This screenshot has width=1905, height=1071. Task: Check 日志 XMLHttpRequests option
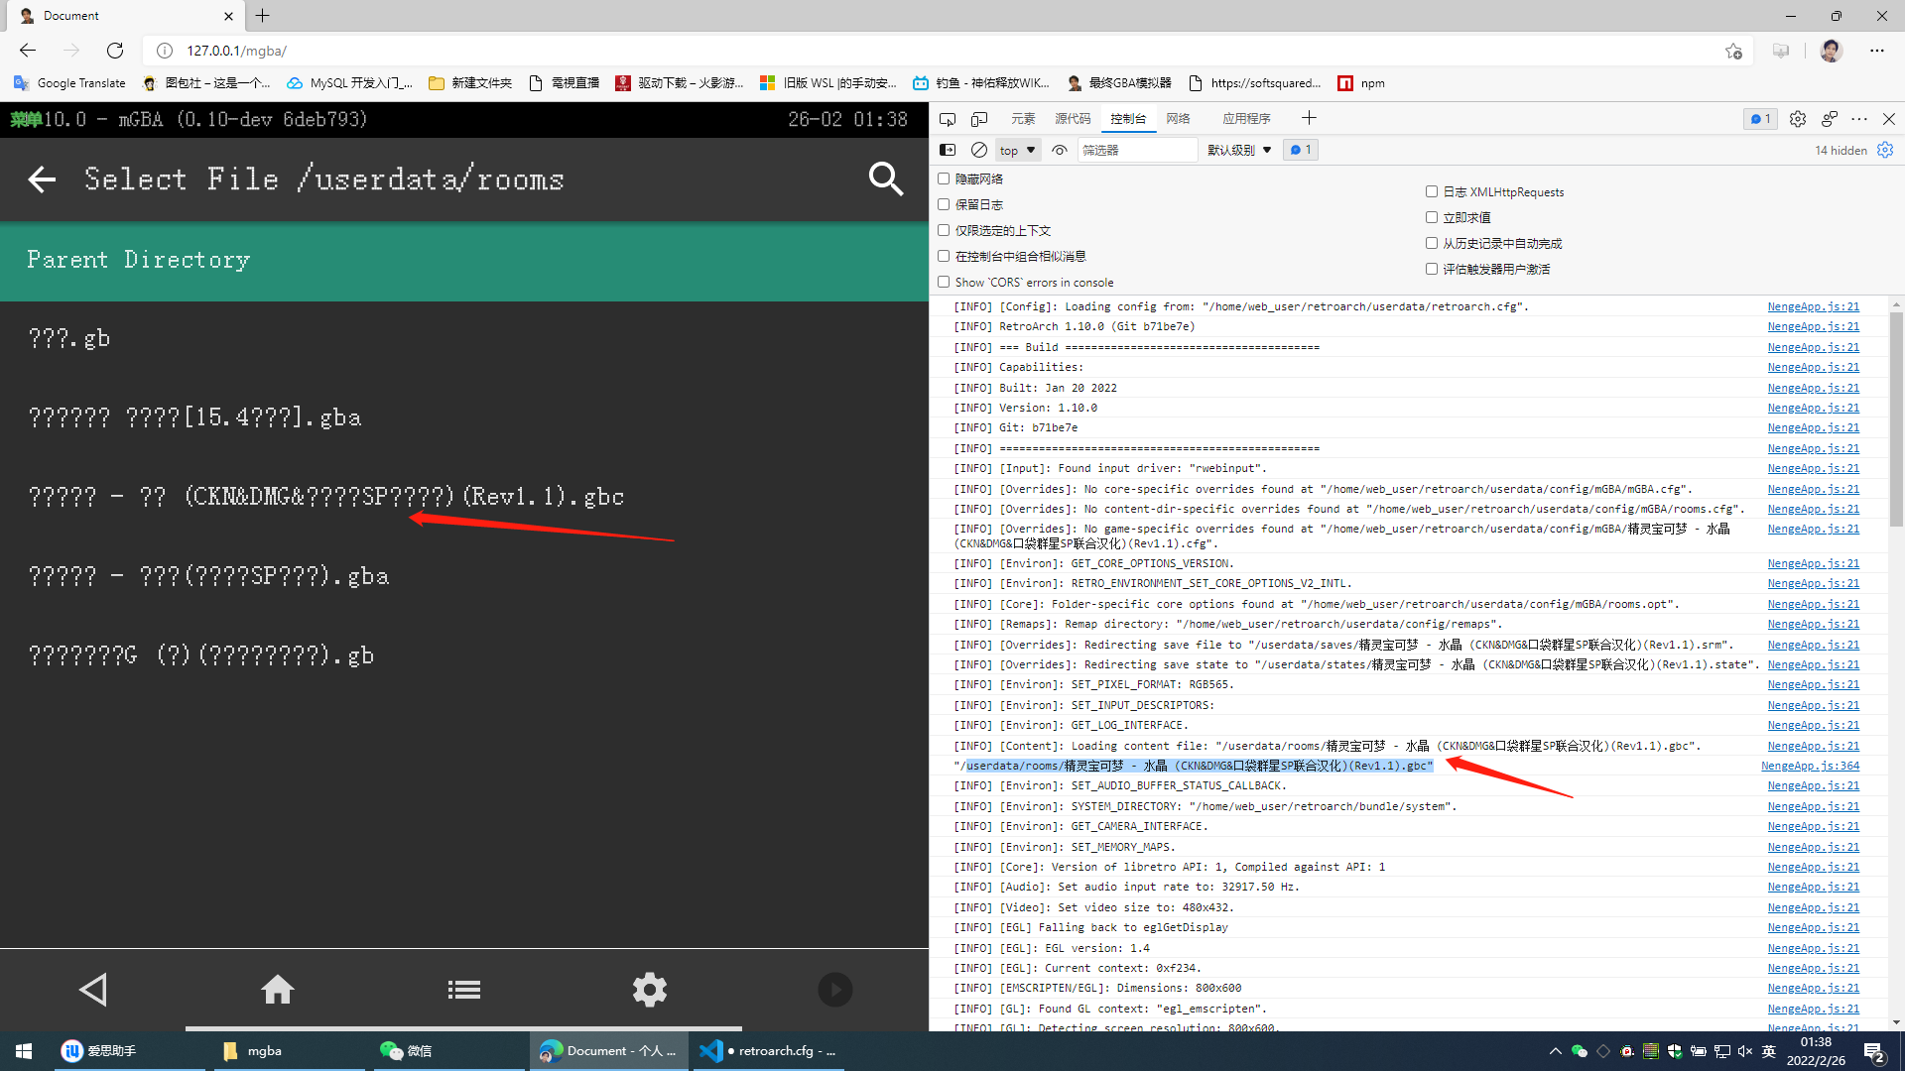1432,191
